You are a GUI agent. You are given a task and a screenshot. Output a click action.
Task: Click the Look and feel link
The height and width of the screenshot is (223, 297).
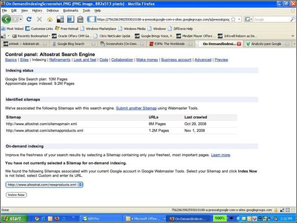click(x=85, y=60)
